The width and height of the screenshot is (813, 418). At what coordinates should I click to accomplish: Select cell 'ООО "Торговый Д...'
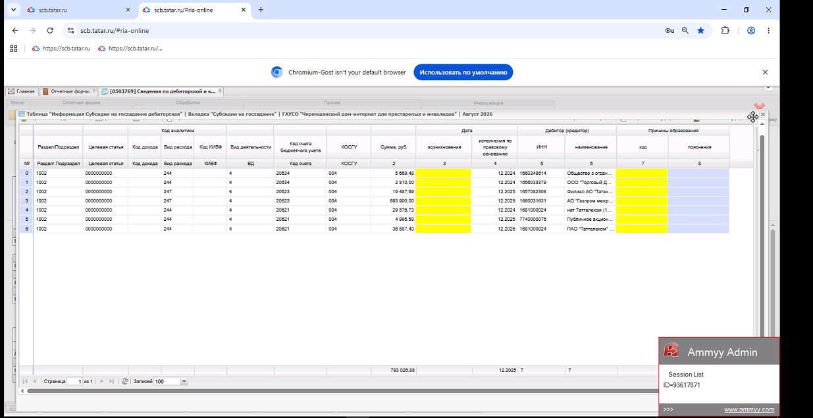tap(590, 182)
